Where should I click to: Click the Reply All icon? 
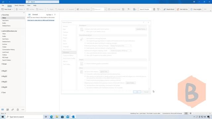point(57,9)
